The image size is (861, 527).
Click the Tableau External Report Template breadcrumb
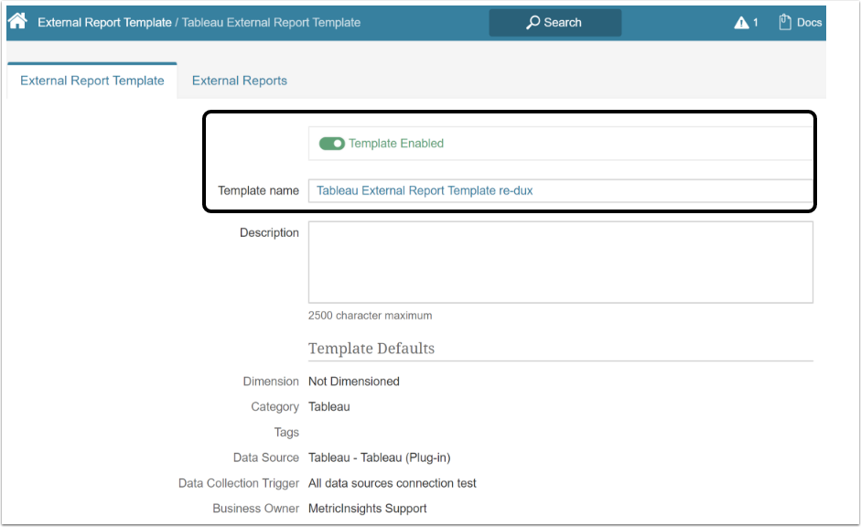click(x=271, y=23)
